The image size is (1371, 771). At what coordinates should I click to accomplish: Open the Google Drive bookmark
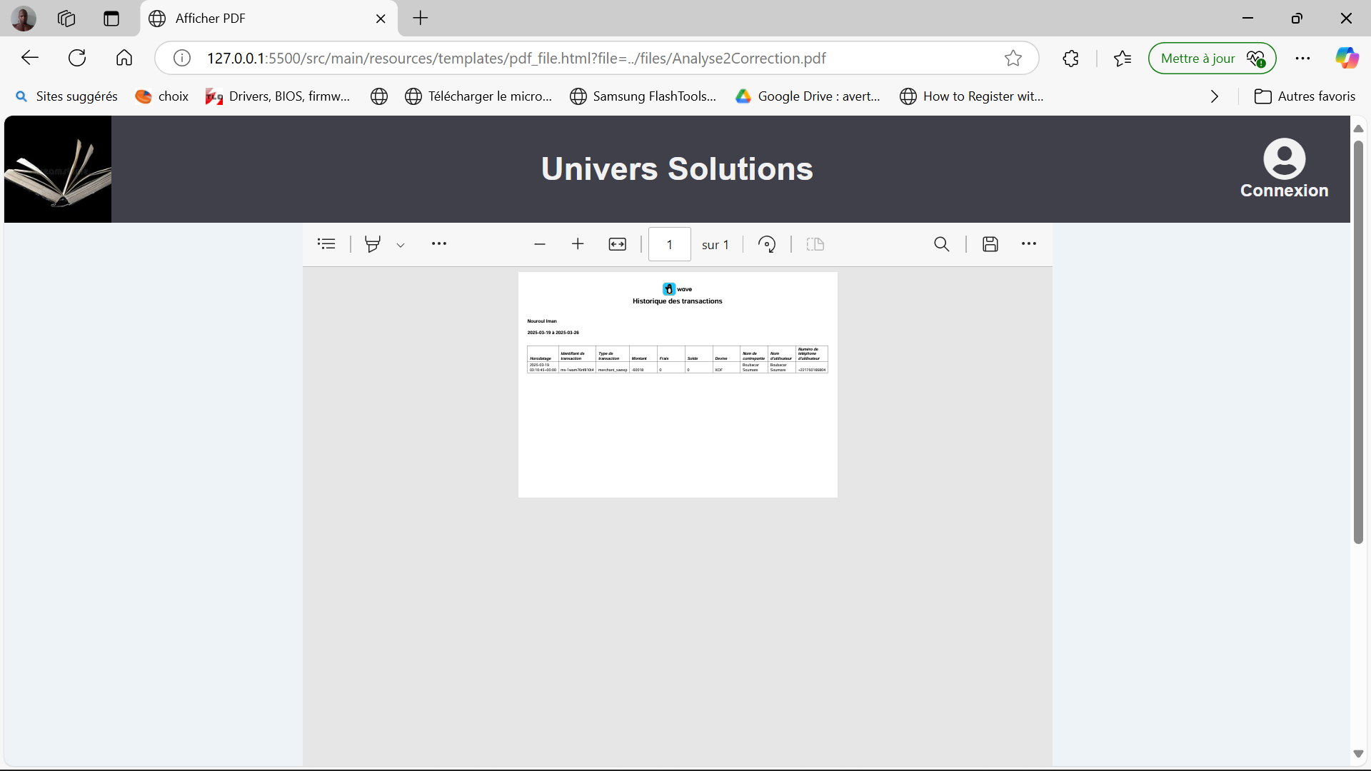pyautogui.click(x=808, y=96)
